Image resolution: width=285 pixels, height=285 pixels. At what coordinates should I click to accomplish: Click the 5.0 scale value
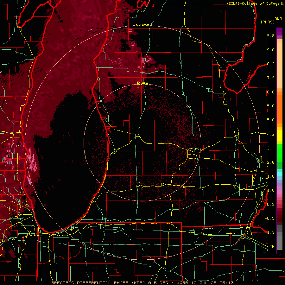271,120
